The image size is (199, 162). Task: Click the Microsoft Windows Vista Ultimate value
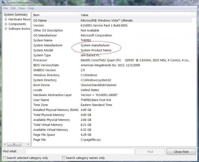[107, 20]
